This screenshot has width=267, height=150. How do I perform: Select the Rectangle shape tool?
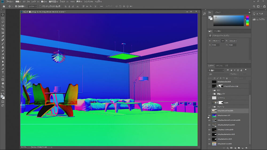pos(3,80)
